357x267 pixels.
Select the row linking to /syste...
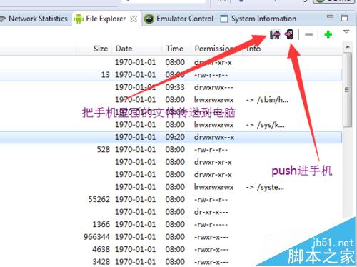pos(171,187)
